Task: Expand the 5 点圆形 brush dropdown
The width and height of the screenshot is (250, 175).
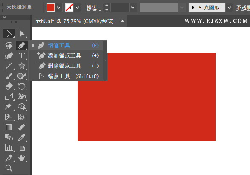Action: coord(229,8)
